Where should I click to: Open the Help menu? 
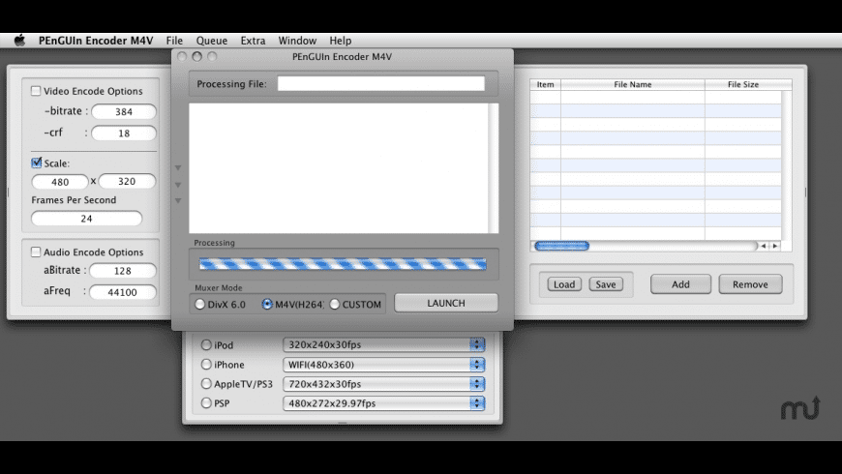pyautogui.click(x=340, y=41)
